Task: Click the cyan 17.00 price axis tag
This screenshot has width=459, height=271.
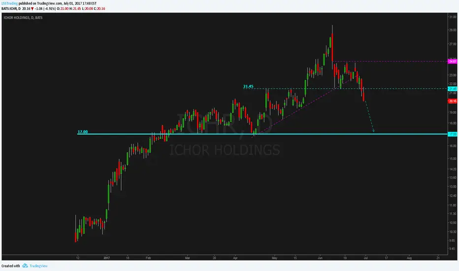Action: tap(453, 134)
